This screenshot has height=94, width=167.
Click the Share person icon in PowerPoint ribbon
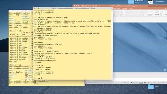pyautogui.click(x=165, y=8)
